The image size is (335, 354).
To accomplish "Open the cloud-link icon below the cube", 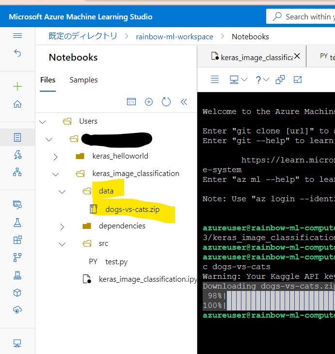I will click(x=17, y=310).
